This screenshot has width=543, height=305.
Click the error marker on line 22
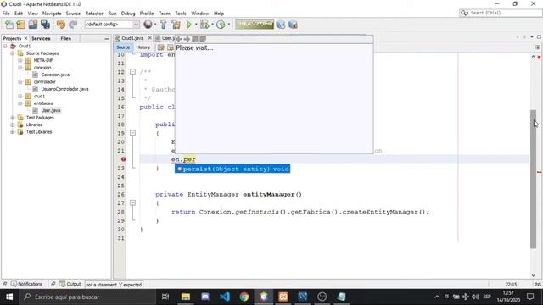123,159
